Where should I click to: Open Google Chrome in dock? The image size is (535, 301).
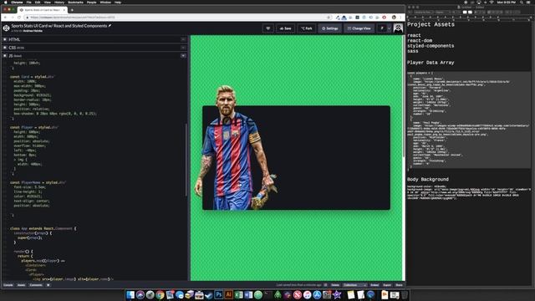click(x=160, y=295)
